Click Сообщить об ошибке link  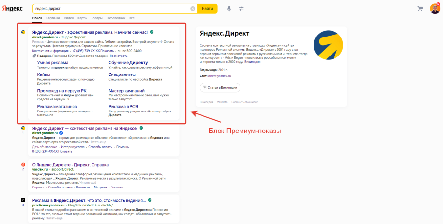pyautogui.click(x=244, y=102)
